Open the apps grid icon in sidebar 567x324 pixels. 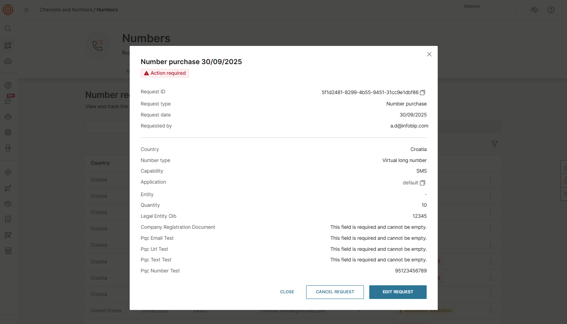pos(8,46)
